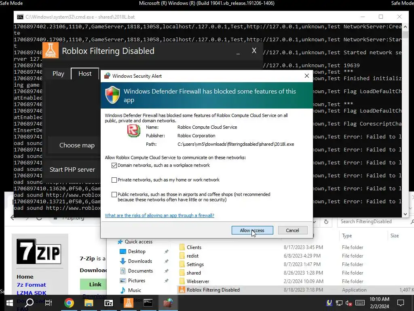Switch to 7-Zip on taskbar
The height and width of the screenshot is (311, 414).
point(108,303)
